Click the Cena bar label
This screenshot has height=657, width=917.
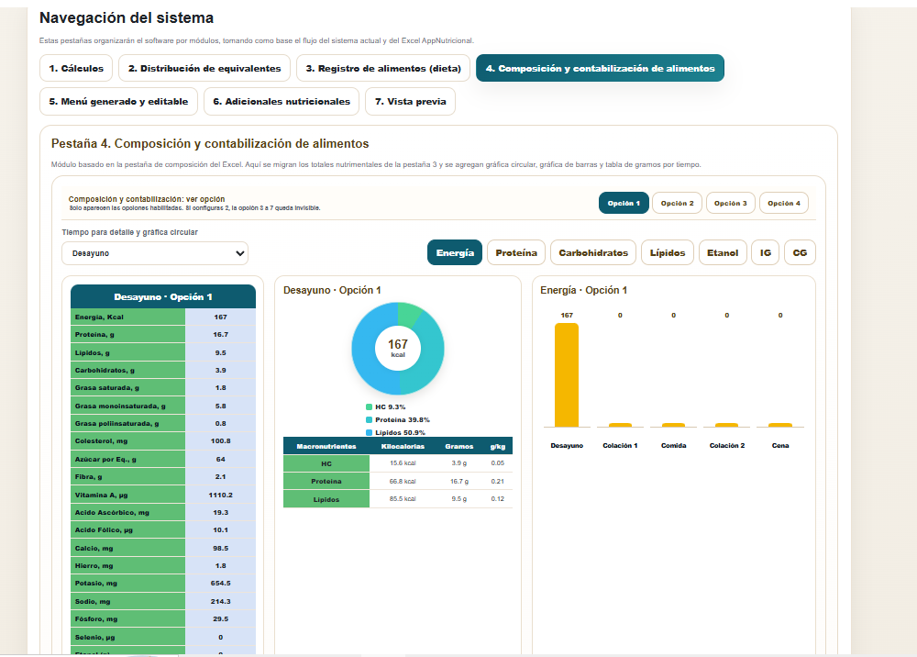point(780,445)
